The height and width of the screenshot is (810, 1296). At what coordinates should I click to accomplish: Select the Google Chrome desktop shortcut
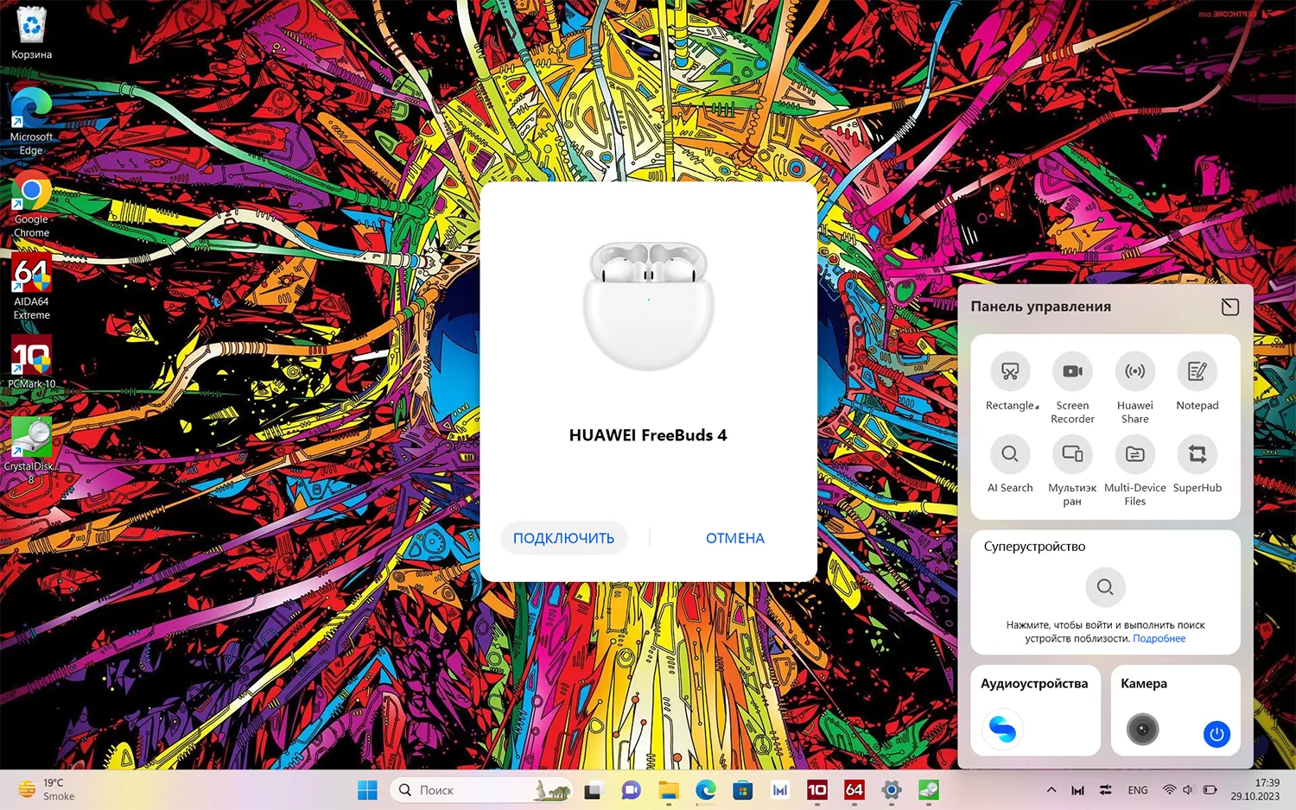pyautogui.click(x=31, y=204)
